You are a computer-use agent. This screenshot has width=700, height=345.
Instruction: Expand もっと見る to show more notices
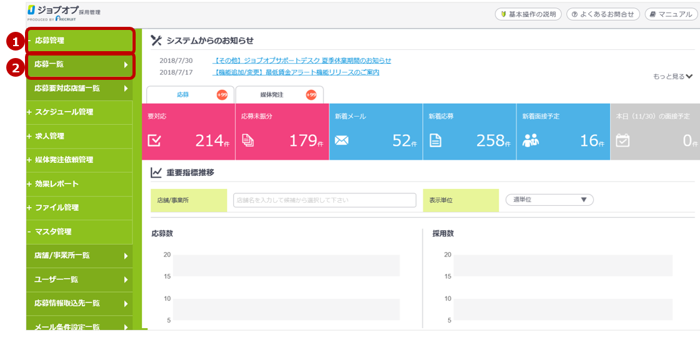(672, 76)
